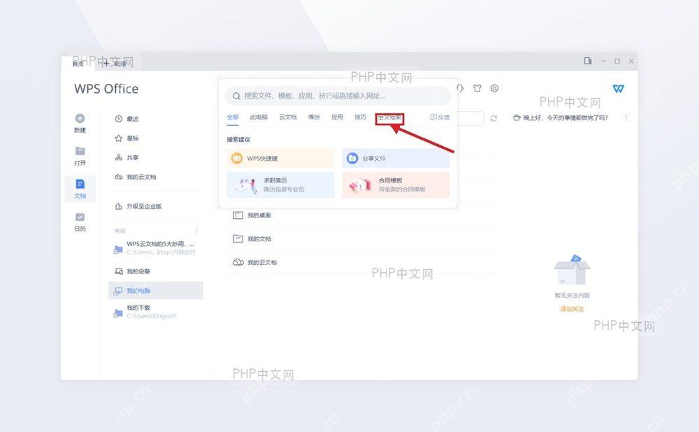Open the 日历 calendar icon in the left rail
The width and height of the screenshot is (699, 432).
click(x=80, y=217)
